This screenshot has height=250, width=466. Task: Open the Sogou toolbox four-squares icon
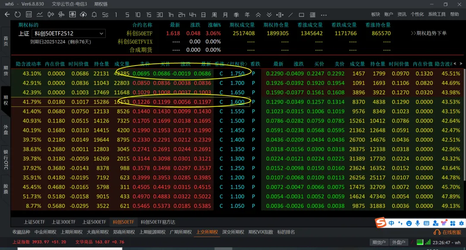coord(453,223)
